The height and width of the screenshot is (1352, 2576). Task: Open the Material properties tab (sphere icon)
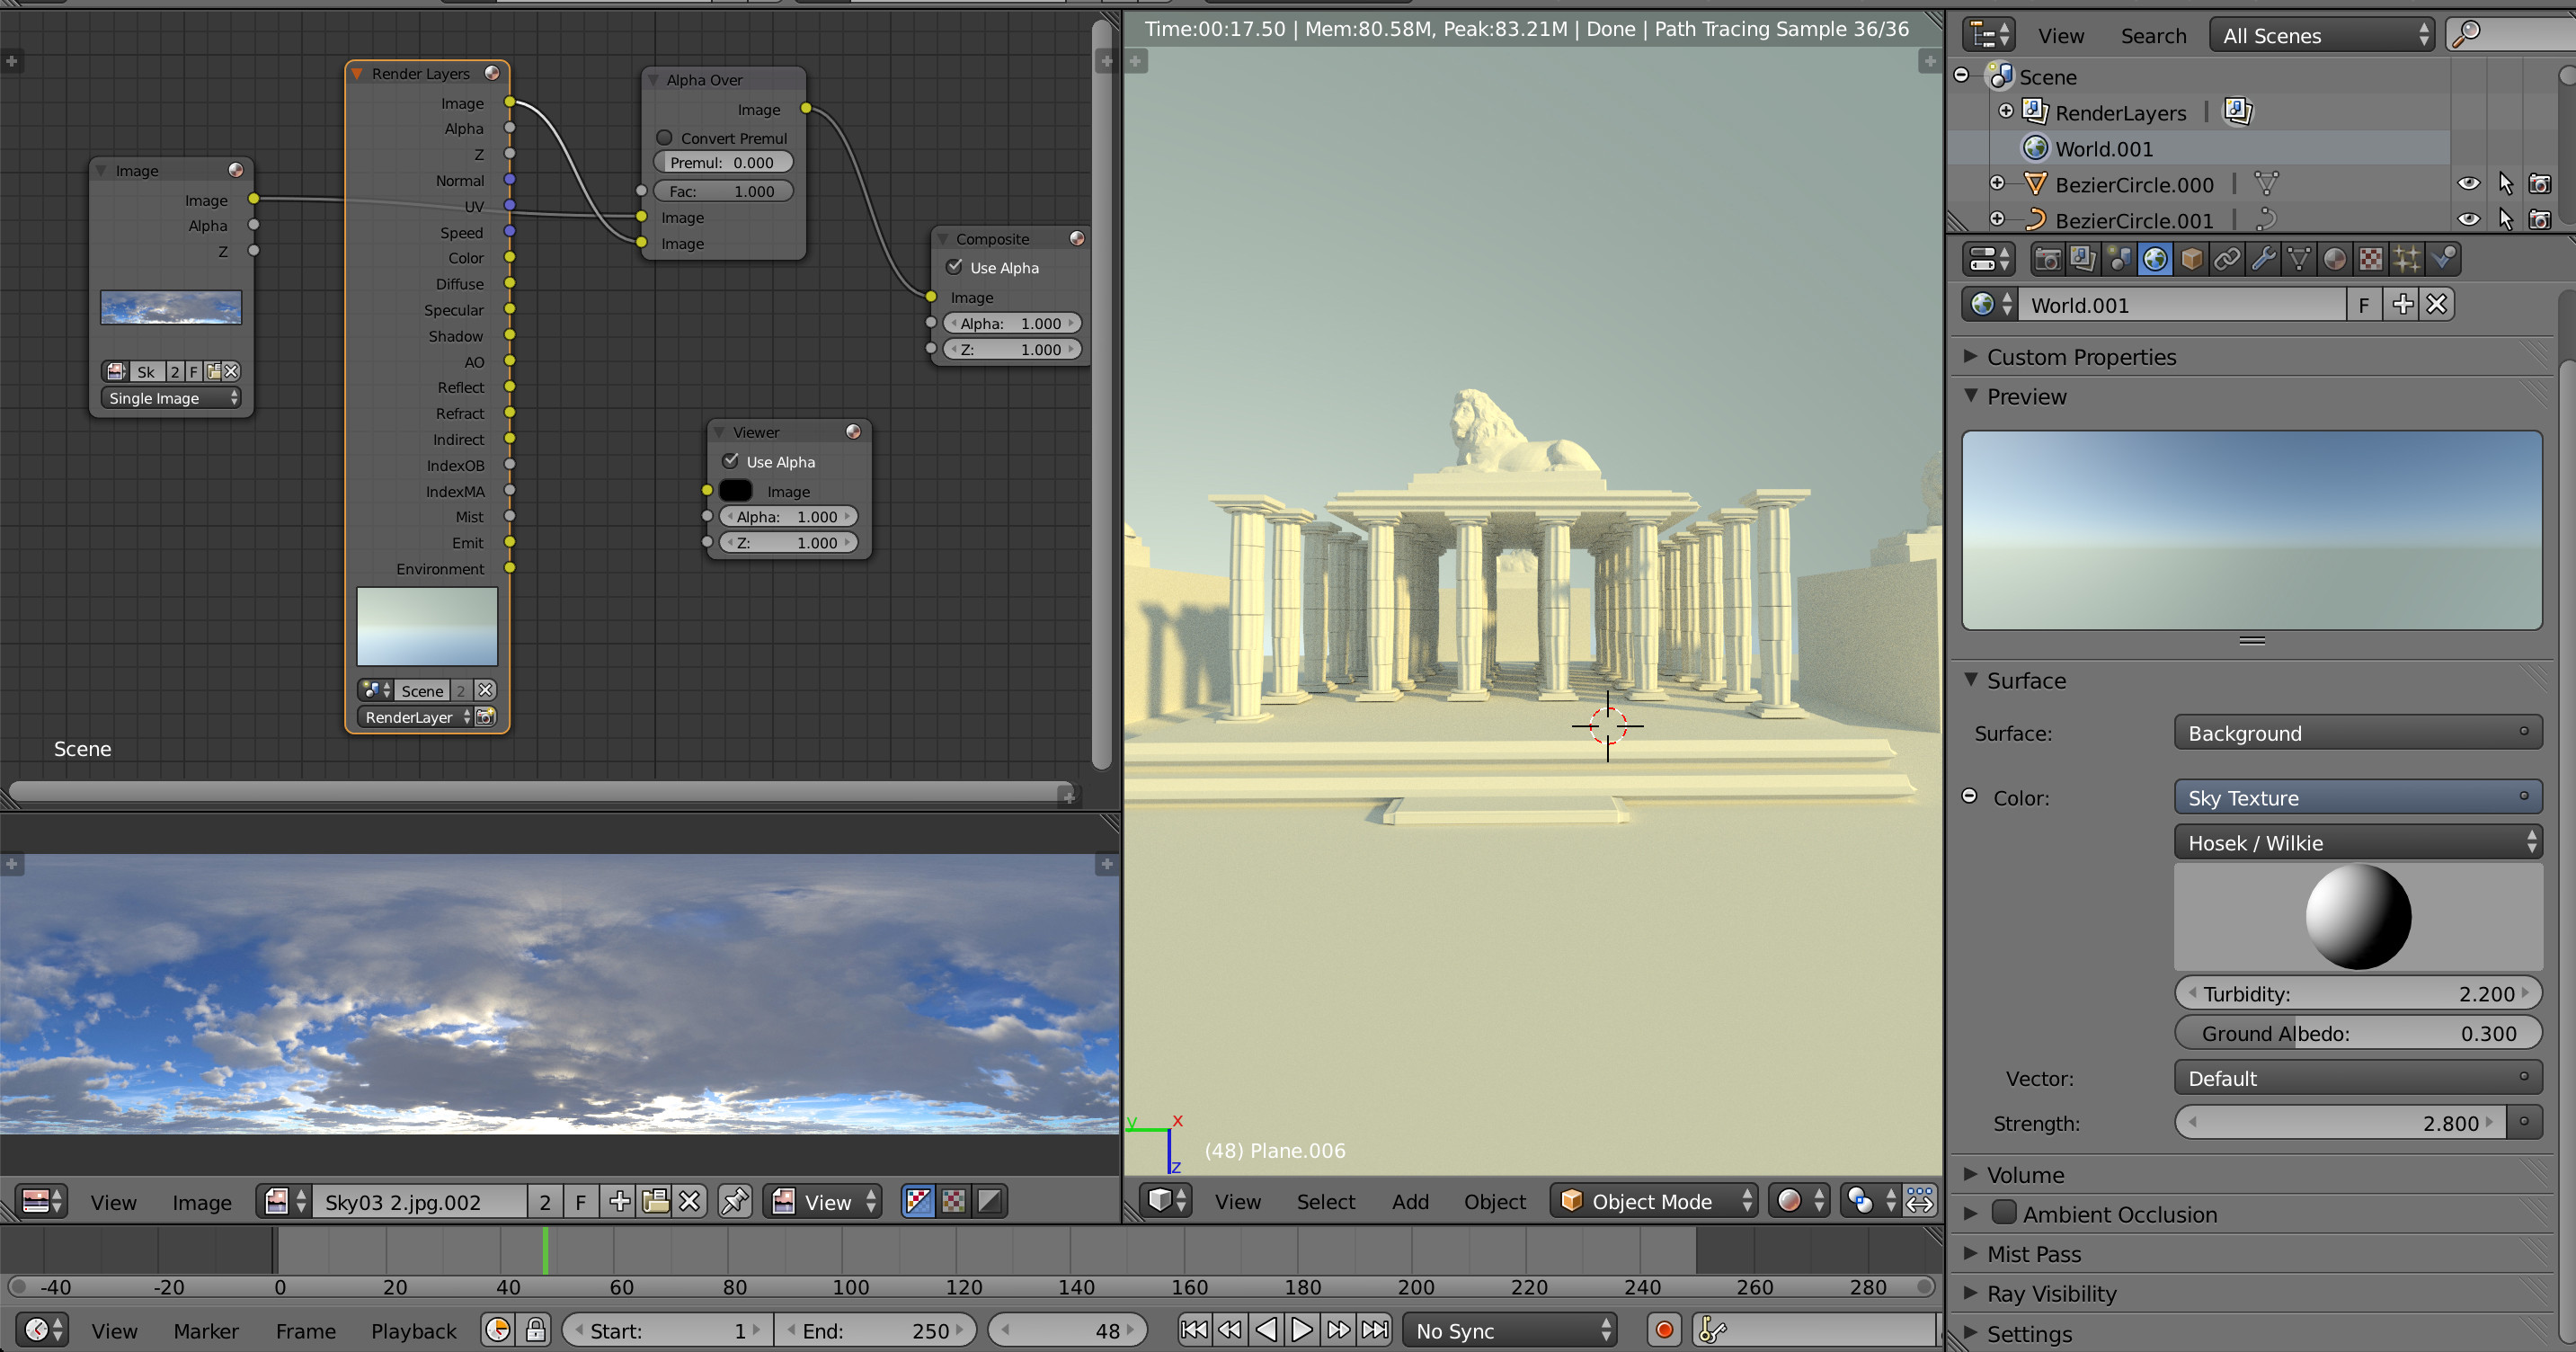click(x=2336, y=259)
